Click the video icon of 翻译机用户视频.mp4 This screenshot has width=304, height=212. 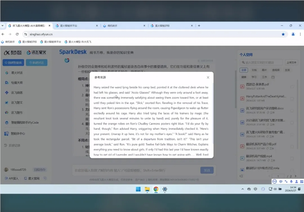coord(242,158)
